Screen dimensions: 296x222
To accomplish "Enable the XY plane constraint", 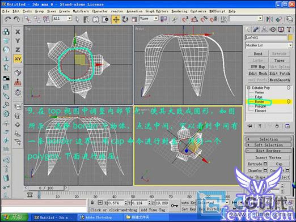I will (x=18, y=59).
